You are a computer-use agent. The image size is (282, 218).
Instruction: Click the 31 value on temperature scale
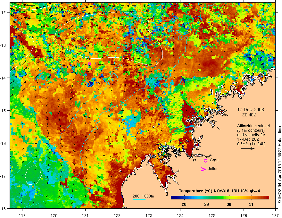[x=251, y=204]
